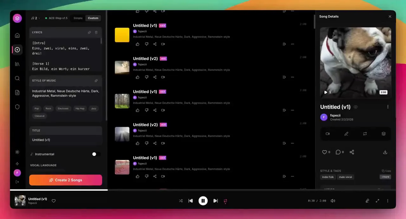Viewport: 406px width, 219px height.
Task: Add the Hip Hop style tag
Action: (80, 109)
